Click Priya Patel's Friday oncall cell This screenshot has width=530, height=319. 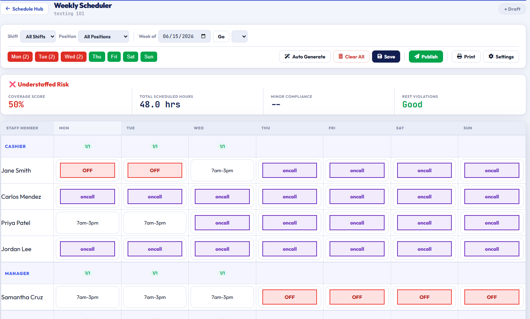coord(357,223)
